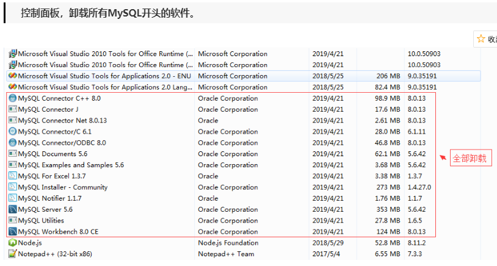Click the MySQL Examples and Samples icon
The height and width of the screenshot is (266, 497).
coord(13,165)
